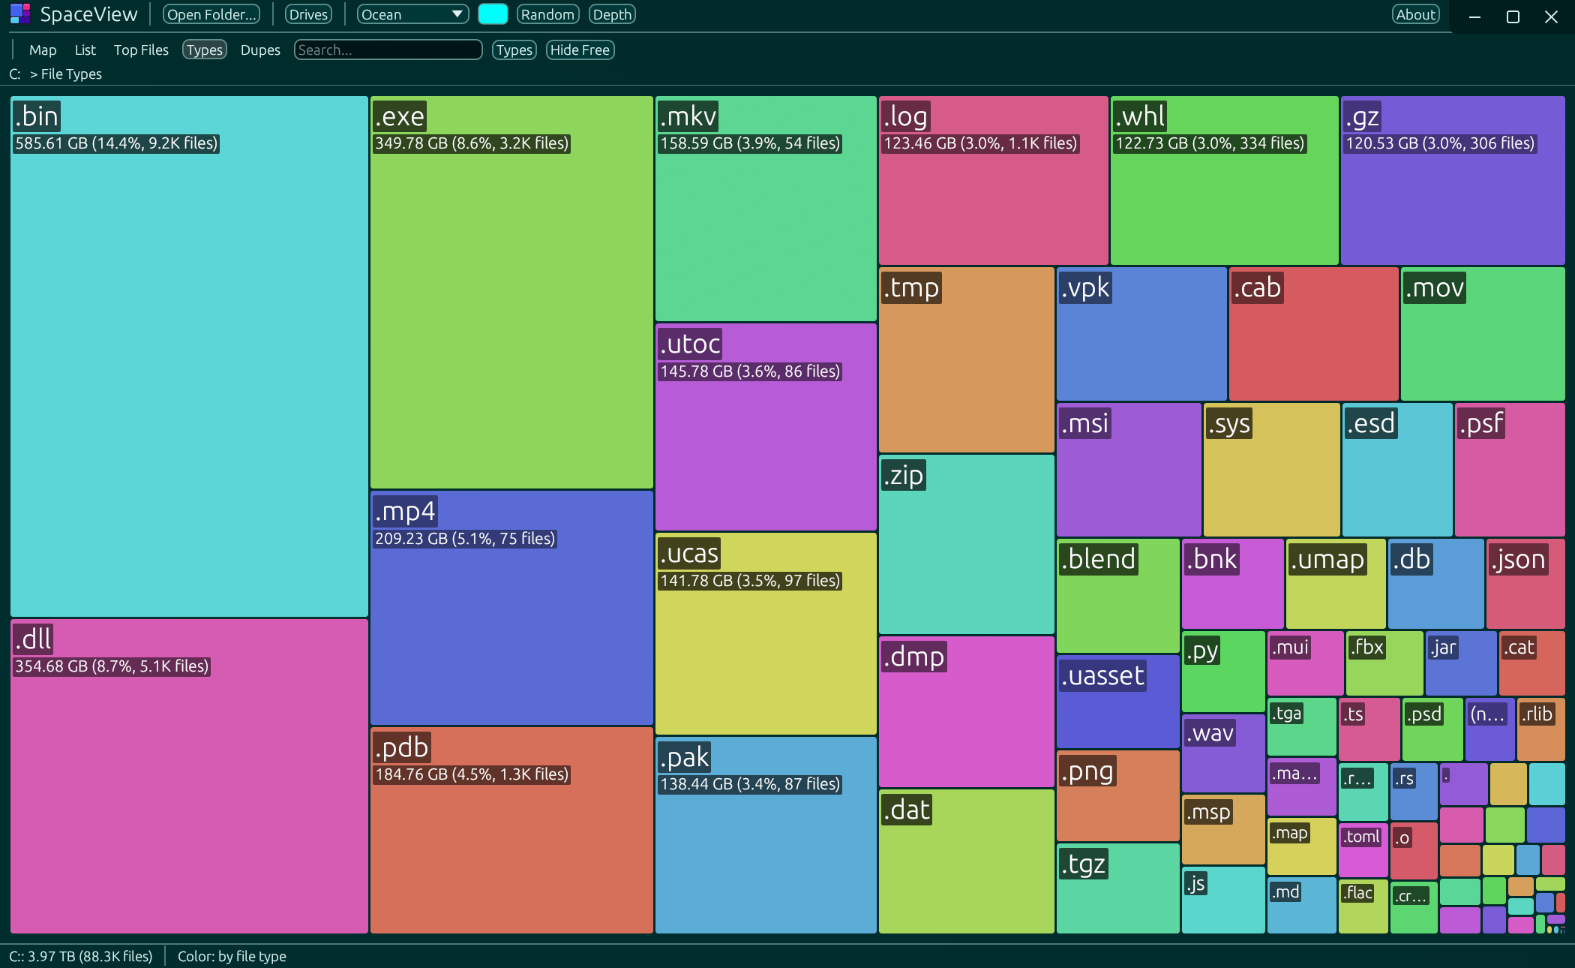This screenshot has height=968, width=1575.
Task: Click the Open Folder... button
Action: point(211,14)
